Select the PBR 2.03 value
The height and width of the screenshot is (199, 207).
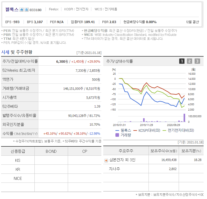(x=109, y=22)
